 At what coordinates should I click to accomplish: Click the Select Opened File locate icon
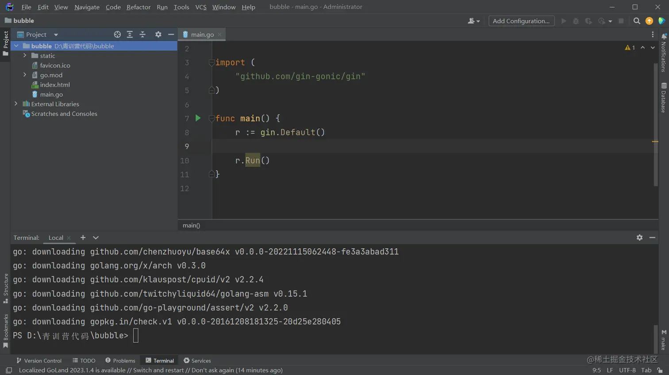coord(117,34)
